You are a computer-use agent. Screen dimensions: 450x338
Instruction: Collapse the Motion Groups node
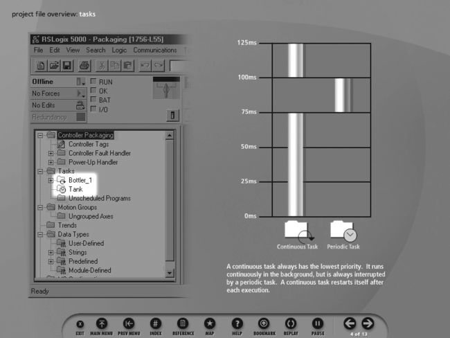pos(40,207)
